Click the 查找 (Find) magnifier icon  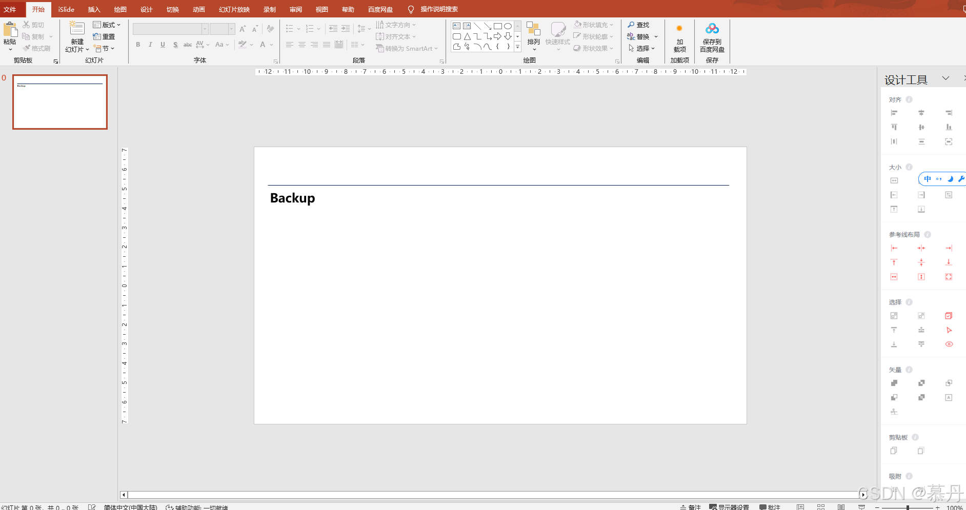[x=631, y=25]
